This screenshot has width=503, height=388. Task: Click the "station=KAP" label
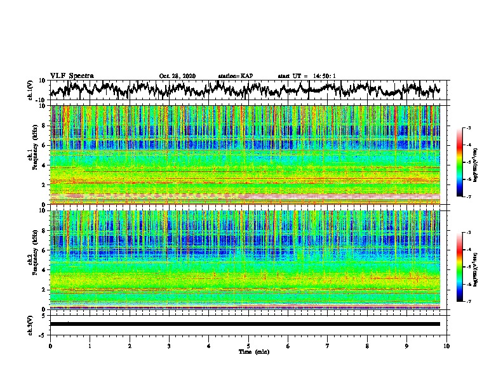pyautogui.click(x=236, y=76)
